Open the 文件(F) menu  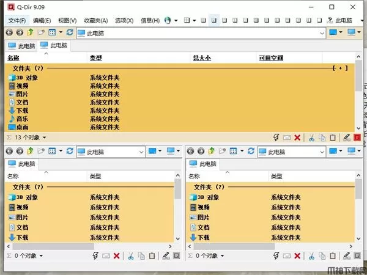[17, 21]
